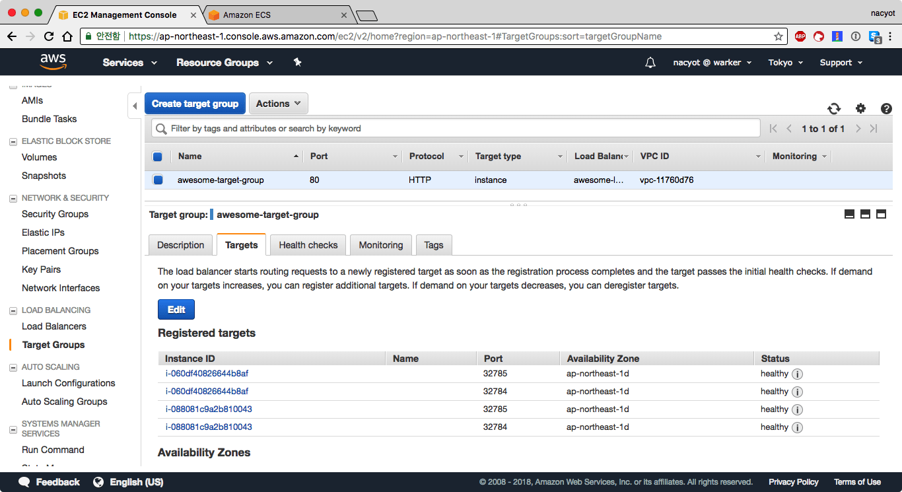Collapse the Load Balancing sidebar section
This screenshot has height=492, width=902.
click(13, 310)
